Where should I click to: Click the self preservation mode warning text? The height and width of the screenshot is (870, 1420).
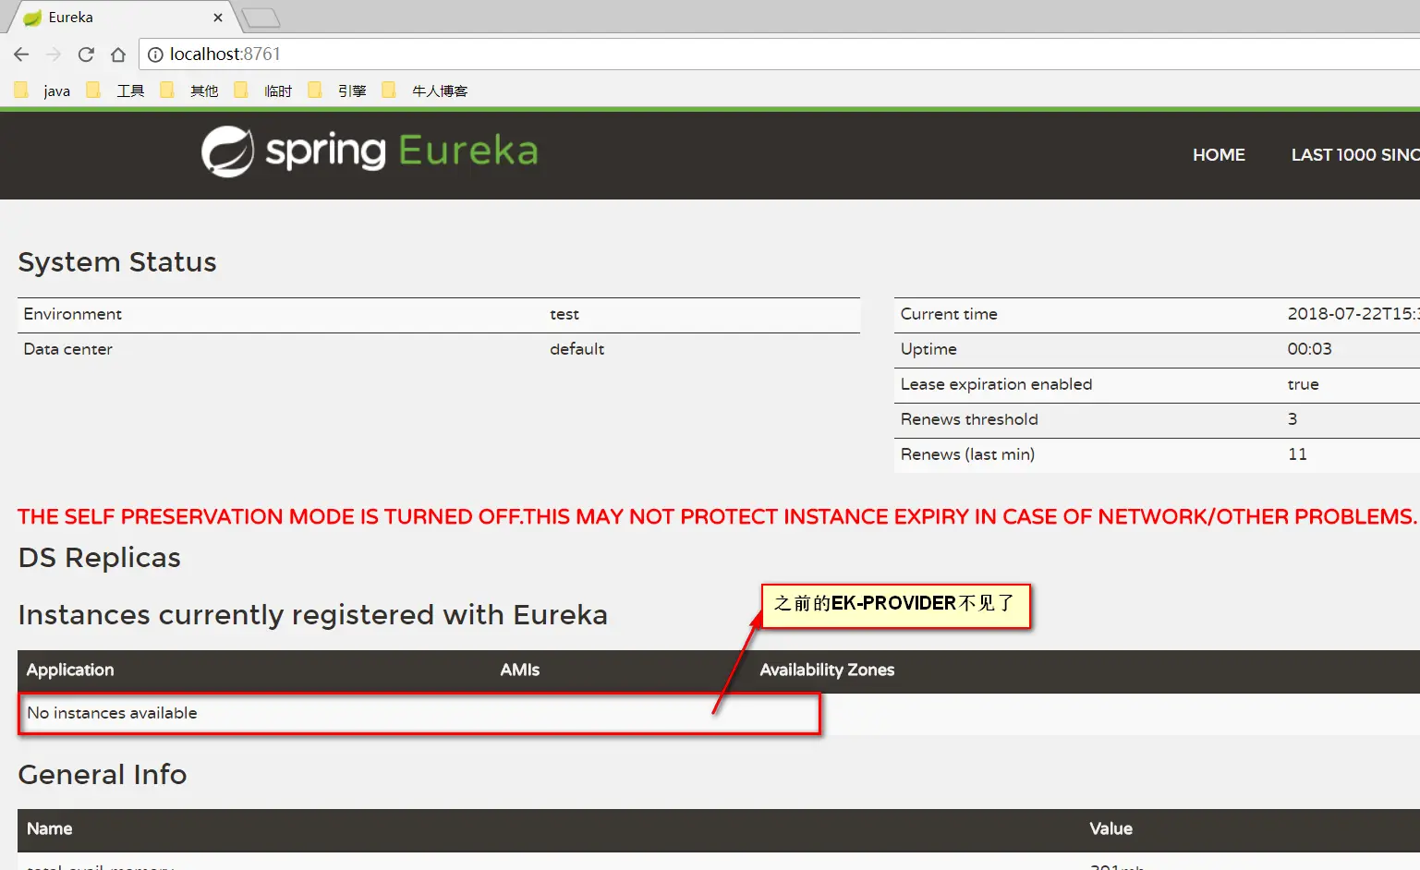click(717, 516)
